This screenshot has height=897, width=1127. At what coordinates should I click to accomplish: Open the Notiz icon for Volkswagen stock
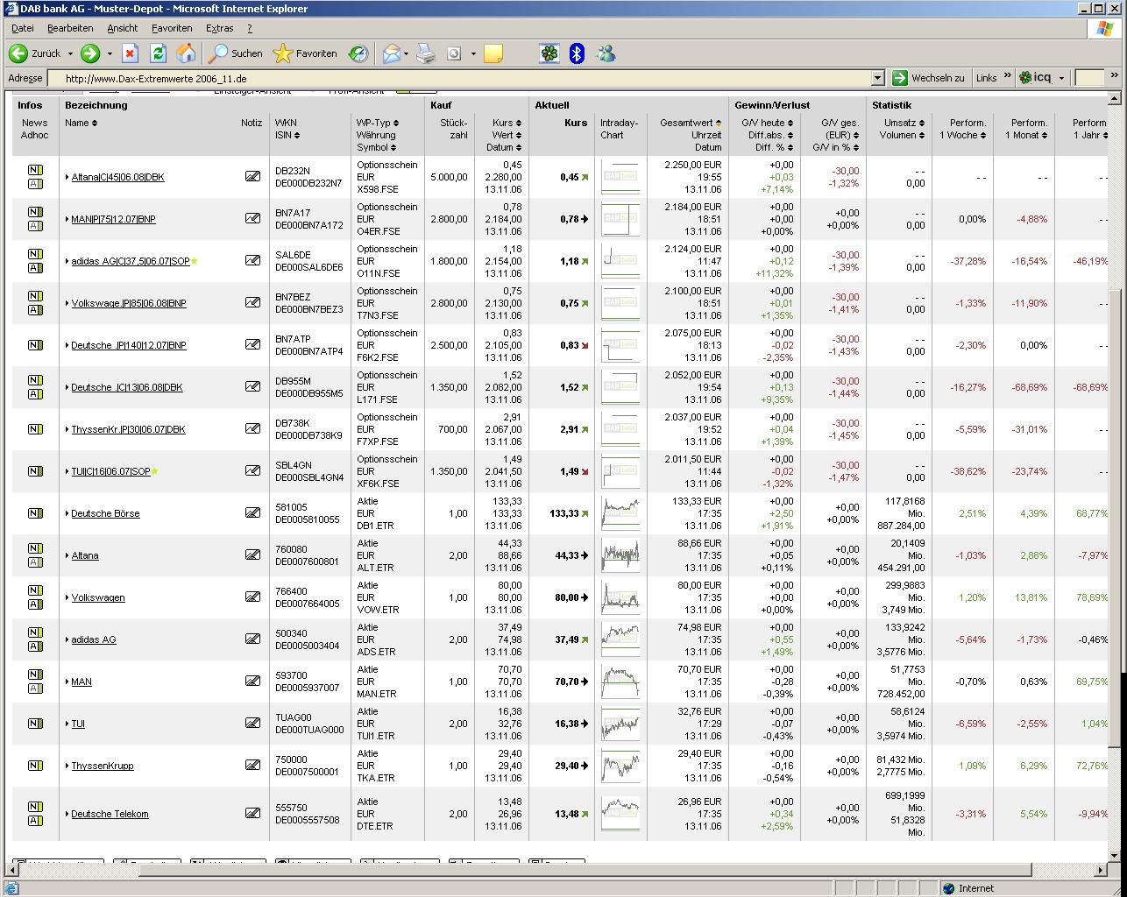[x=252, y=597]
